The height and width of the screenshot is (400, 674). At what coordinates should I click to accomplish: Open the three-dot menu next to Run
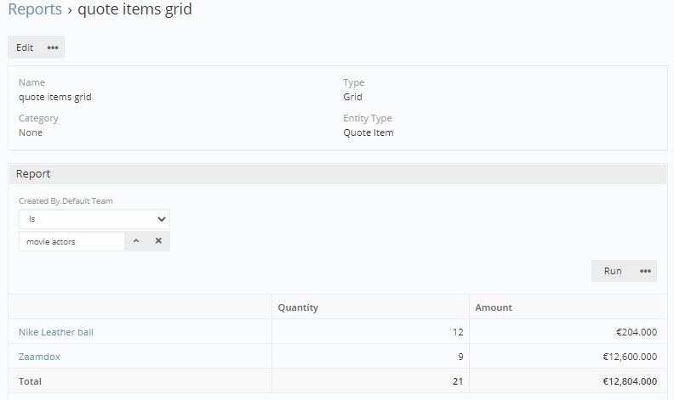646,271
